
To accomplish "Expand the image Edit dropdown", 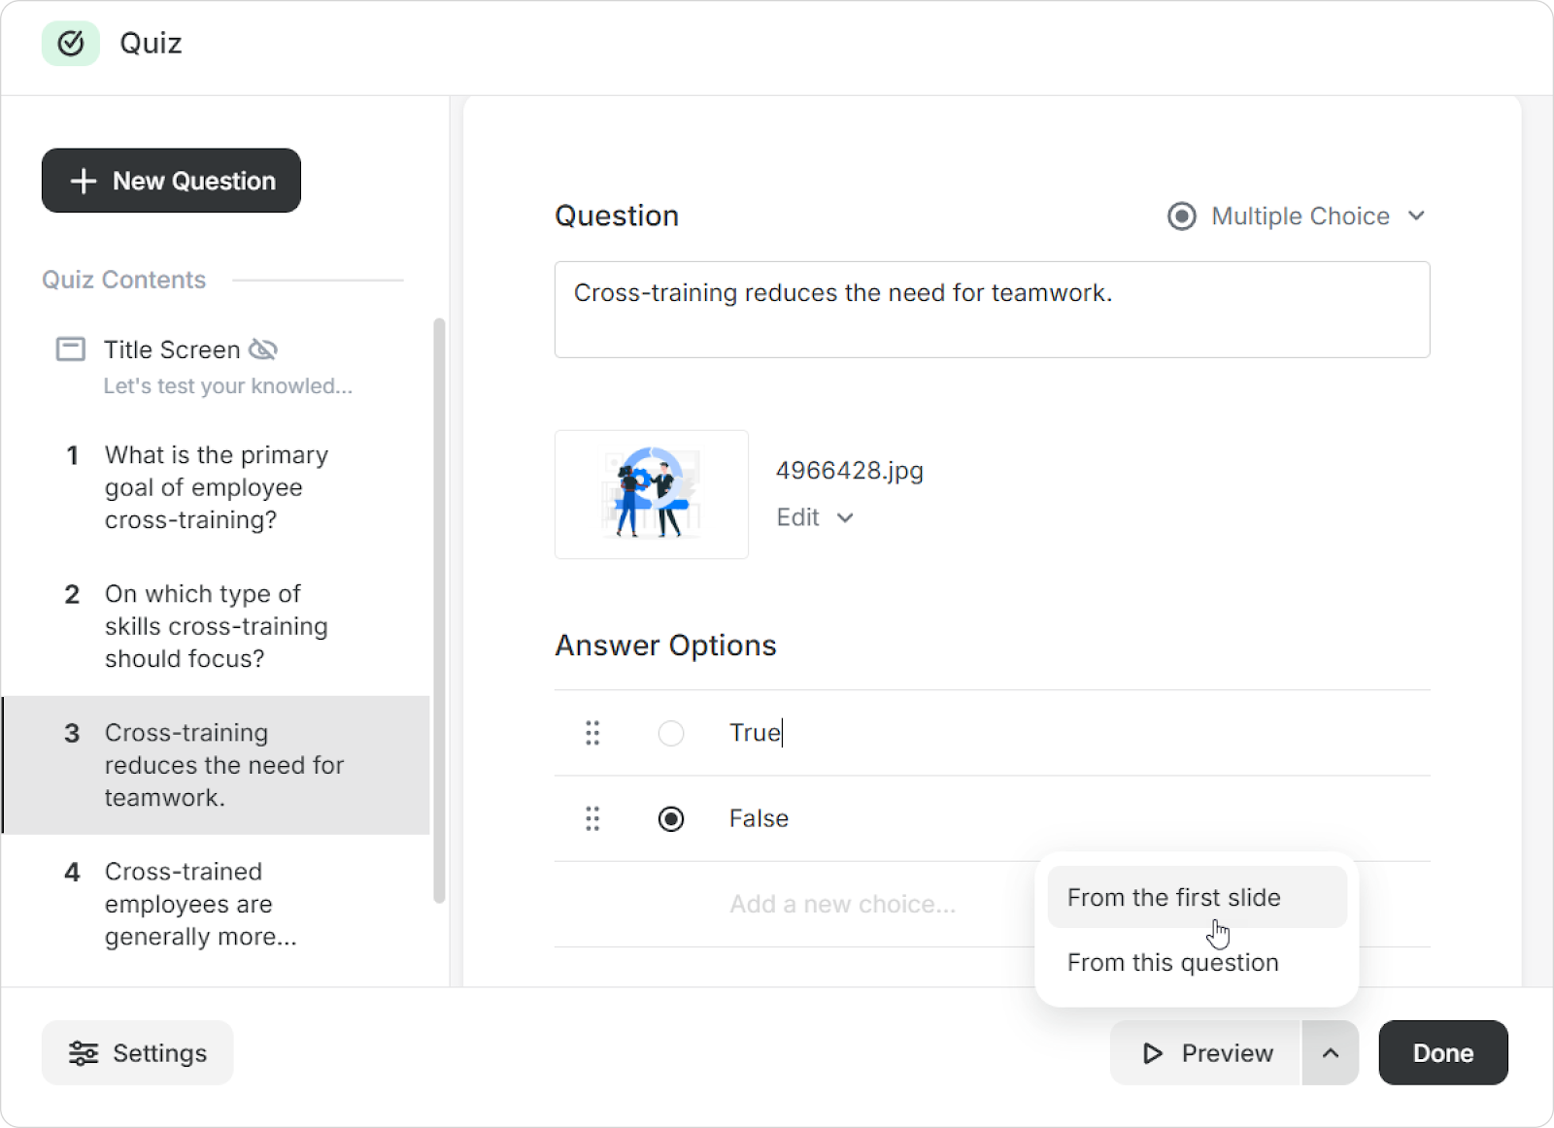I will [815, 517].
